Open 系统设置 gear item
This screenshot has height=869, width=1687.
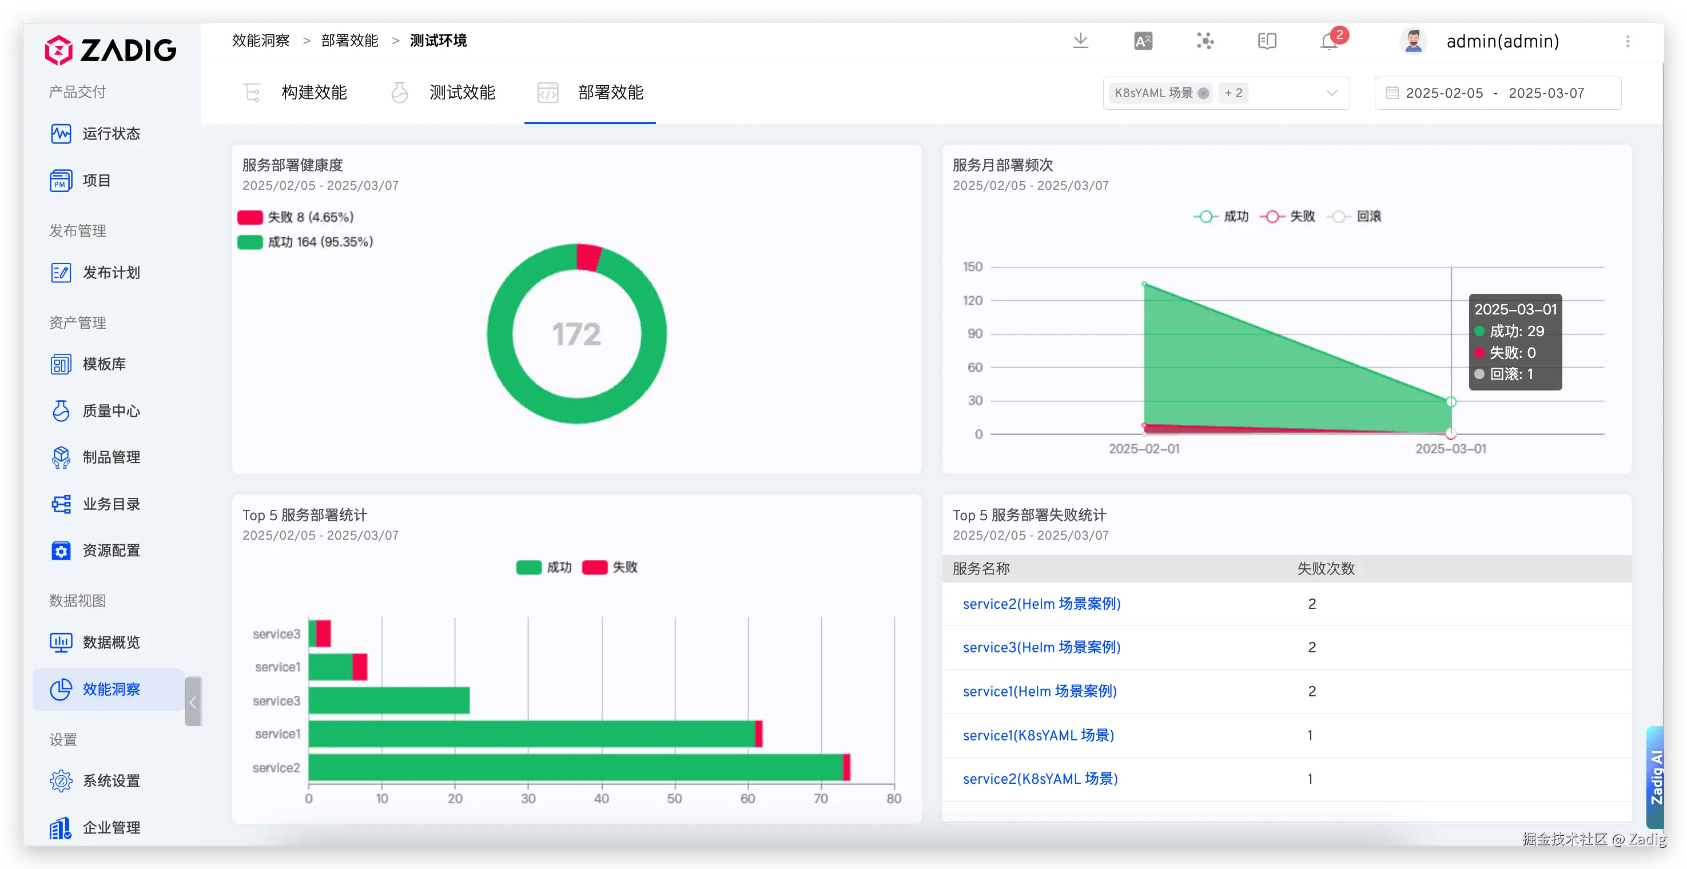coord(111,780)
